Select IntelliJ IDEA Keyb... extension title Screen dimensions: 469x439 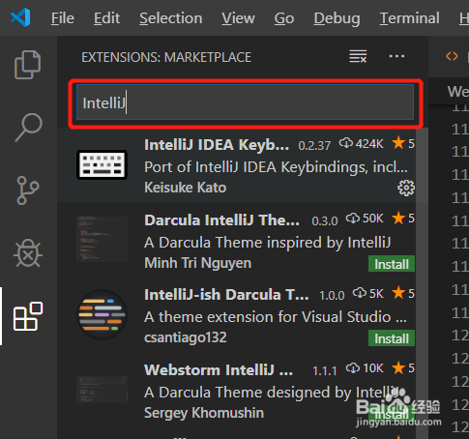click(217, 145)
